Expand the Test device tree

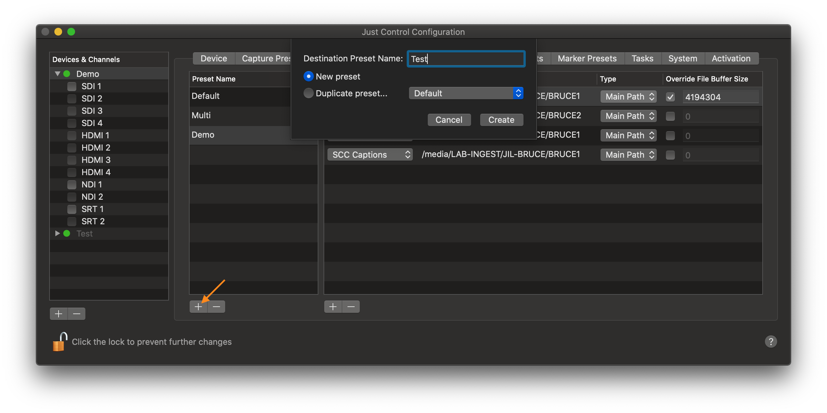point(58,233)
